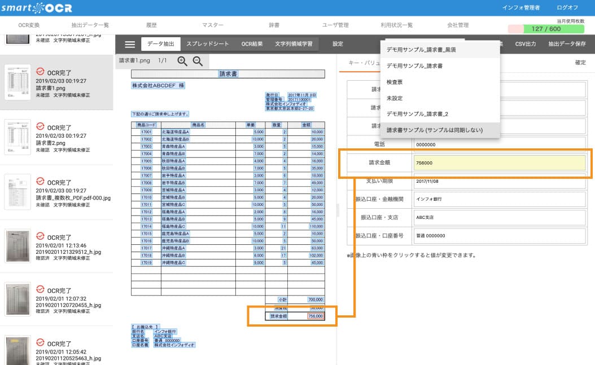This screenshot has height=365, width=595.
Task: Open the 請求書2.png thumbnail
Action: pos(17,137)
